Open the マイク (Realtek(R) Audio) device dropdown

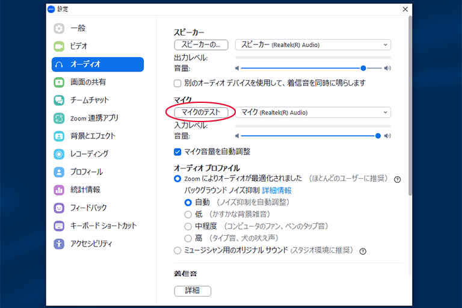tap(313, 112)
